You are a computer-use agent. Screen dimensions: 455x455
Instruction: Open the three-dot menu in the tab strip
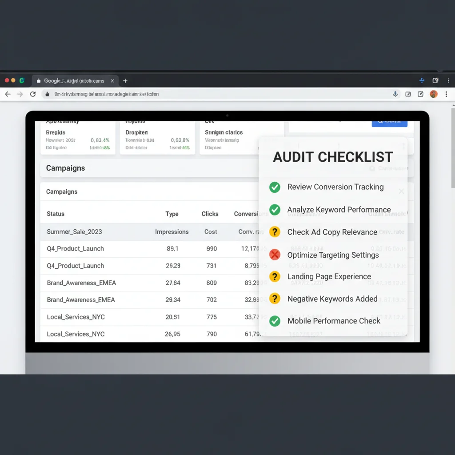point(448,80)
